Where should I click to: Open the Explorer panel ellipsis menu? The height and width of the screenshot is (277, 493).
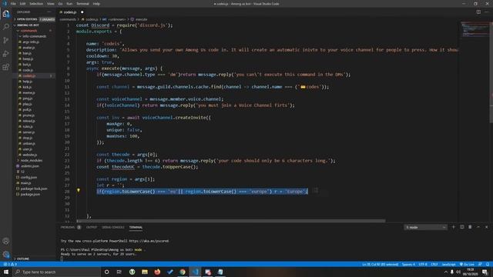point(49,12)
